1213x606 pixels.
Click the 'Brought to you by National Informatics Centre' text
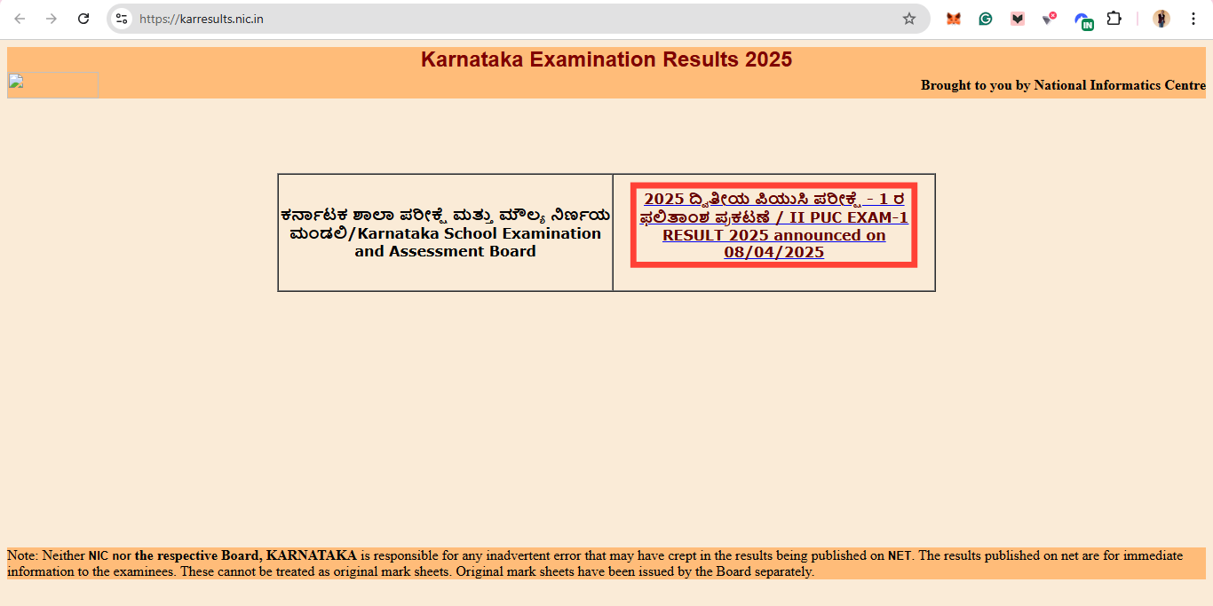point(1062,85)
